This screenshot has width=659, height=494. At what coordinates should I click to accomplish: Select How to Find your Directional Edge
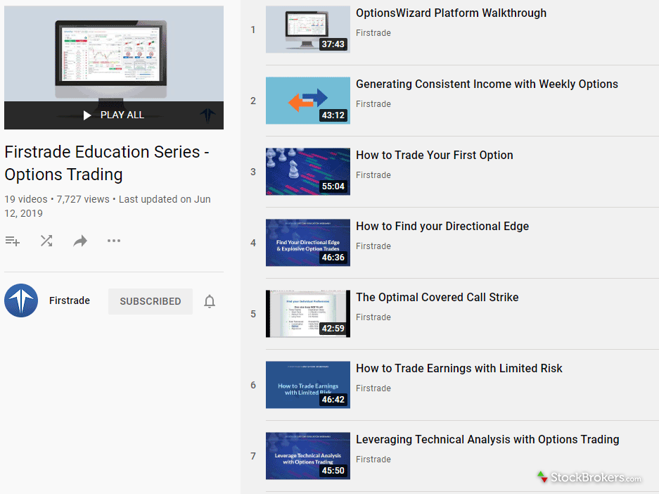[442, 226]
